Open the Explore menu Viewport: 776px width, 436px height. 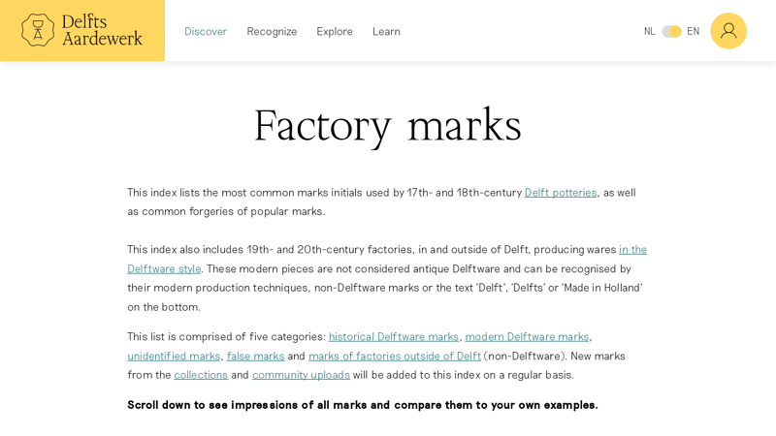tap(335, 32)
